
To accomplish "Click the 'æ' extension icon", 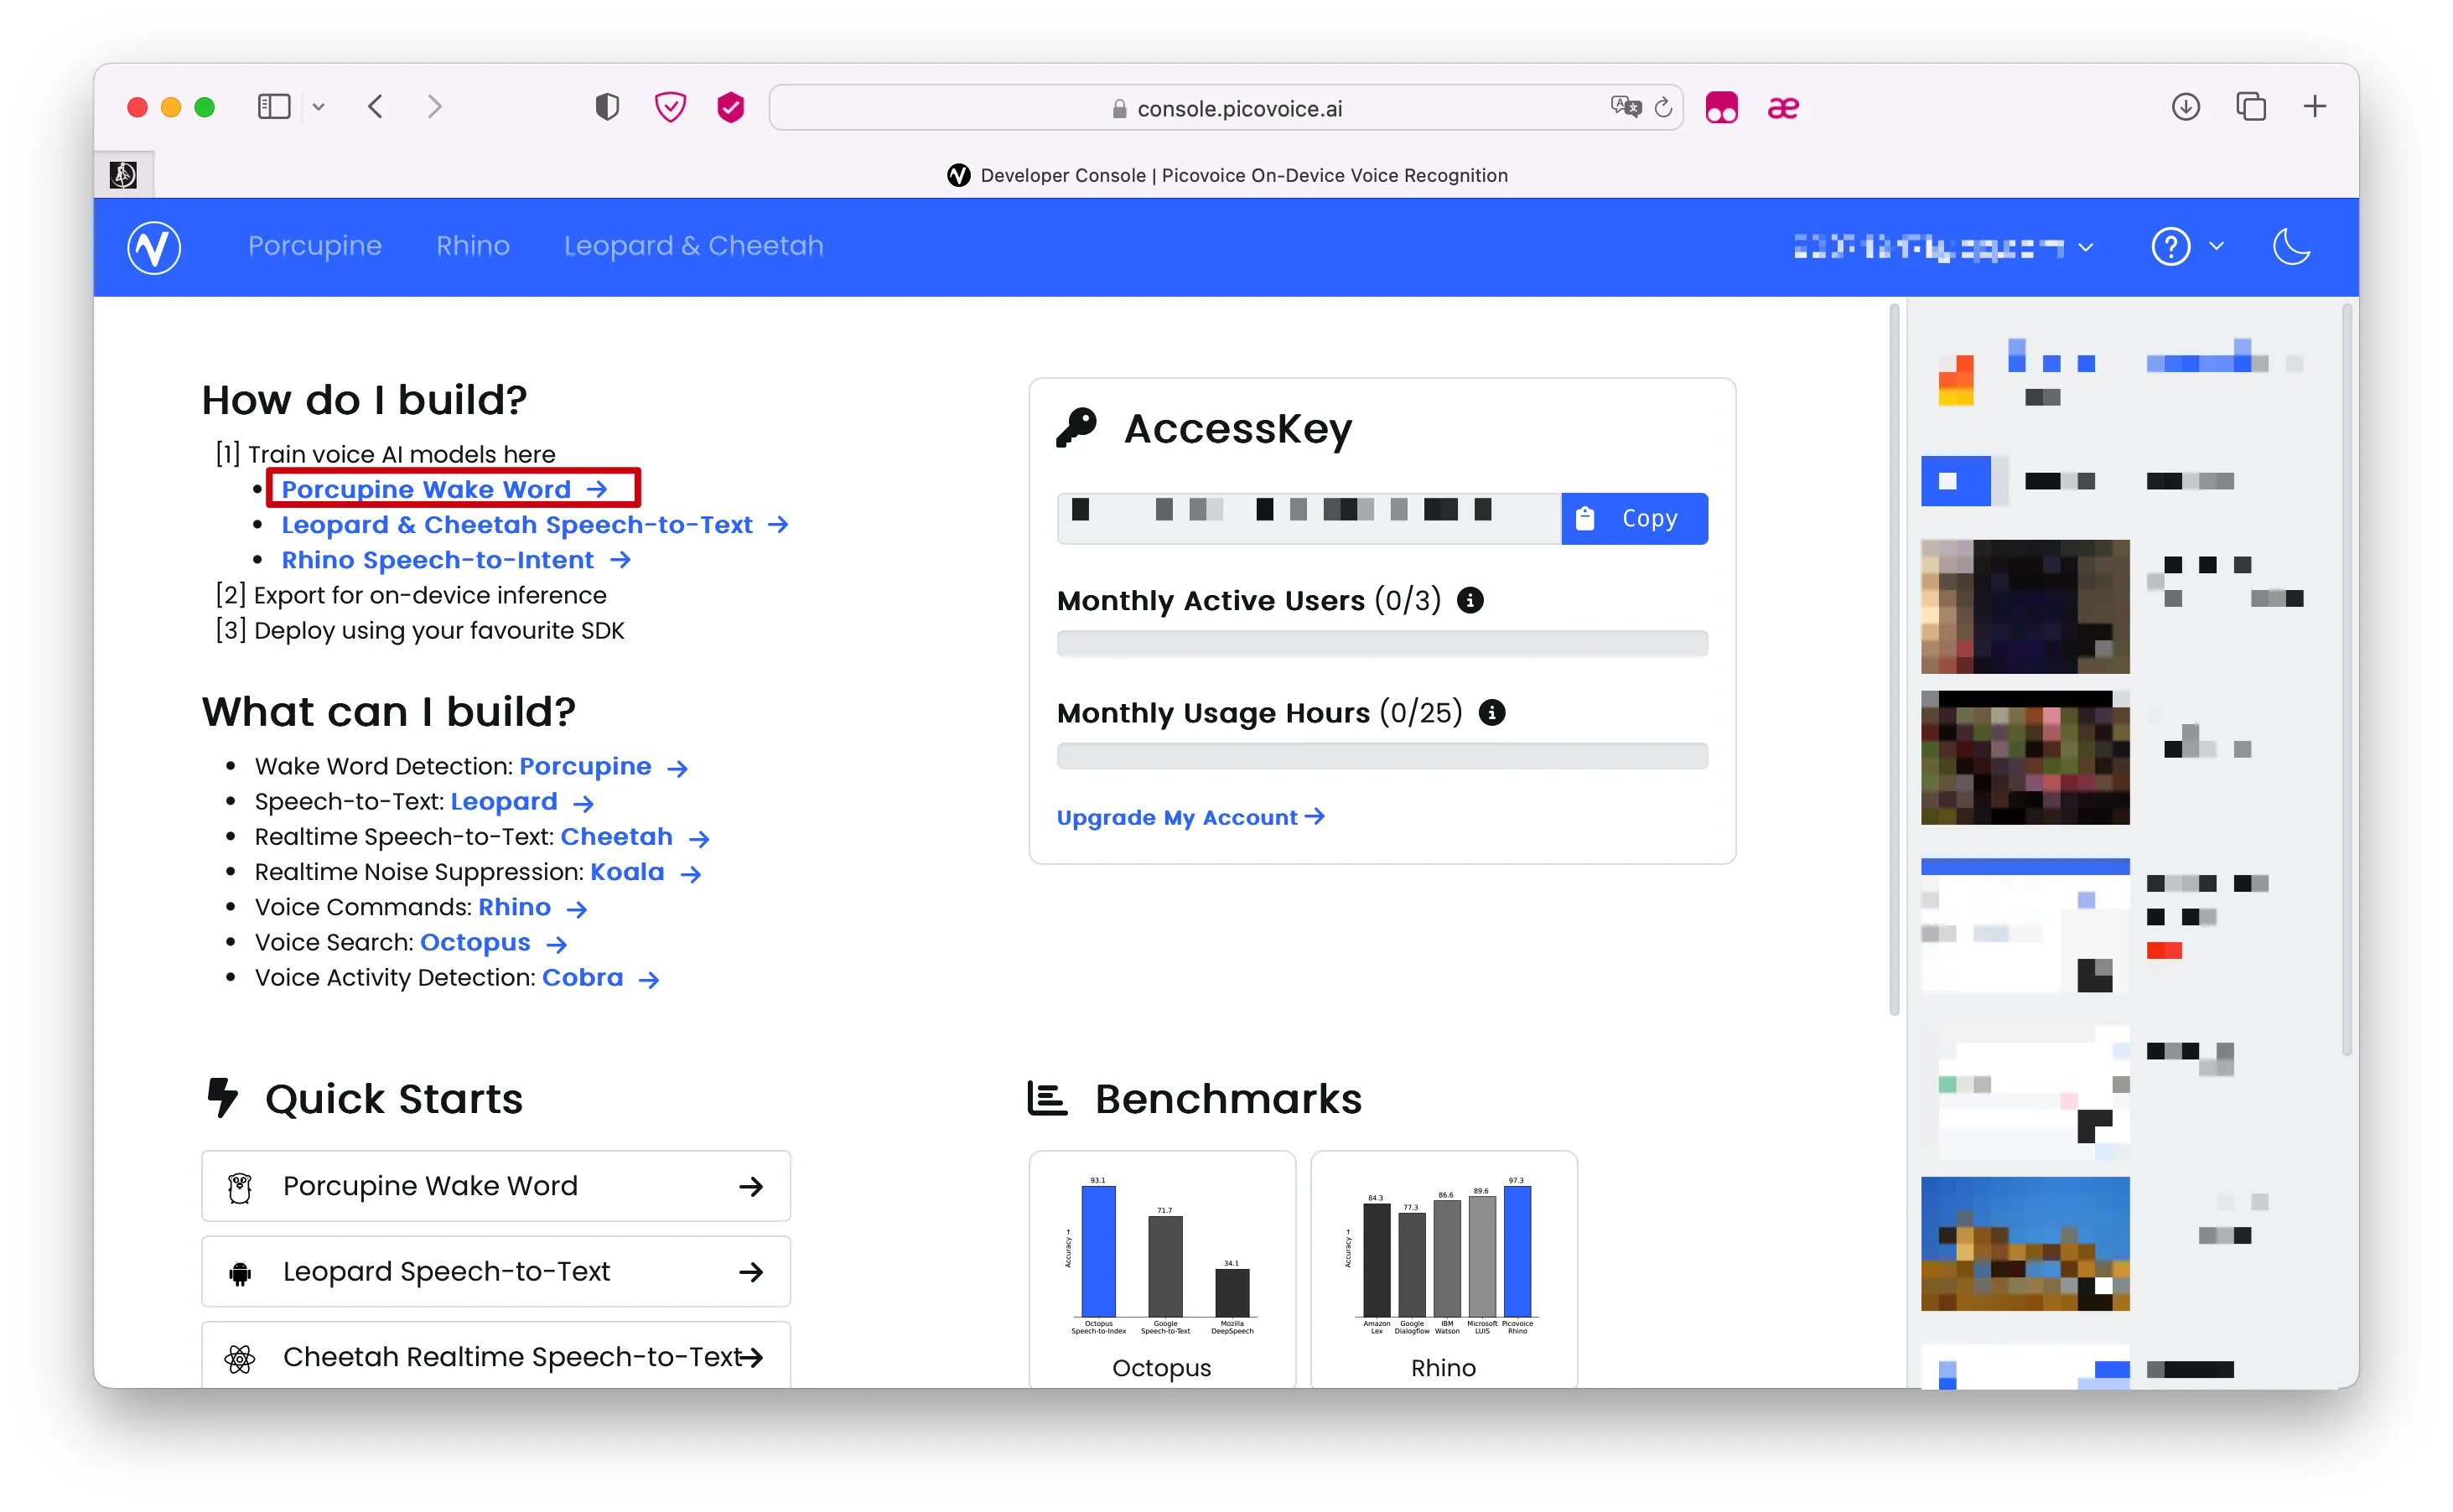I will pyautogui.click(x=1783, y=107).
